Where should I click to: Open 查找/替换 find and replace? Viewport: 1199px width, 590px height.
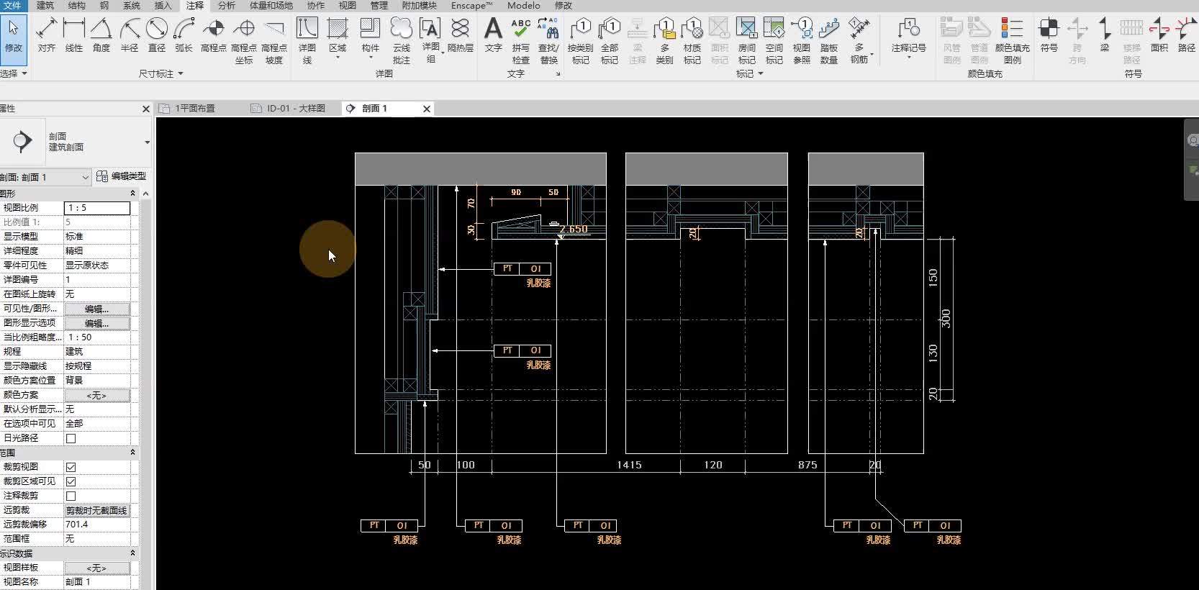coord(548,41)
